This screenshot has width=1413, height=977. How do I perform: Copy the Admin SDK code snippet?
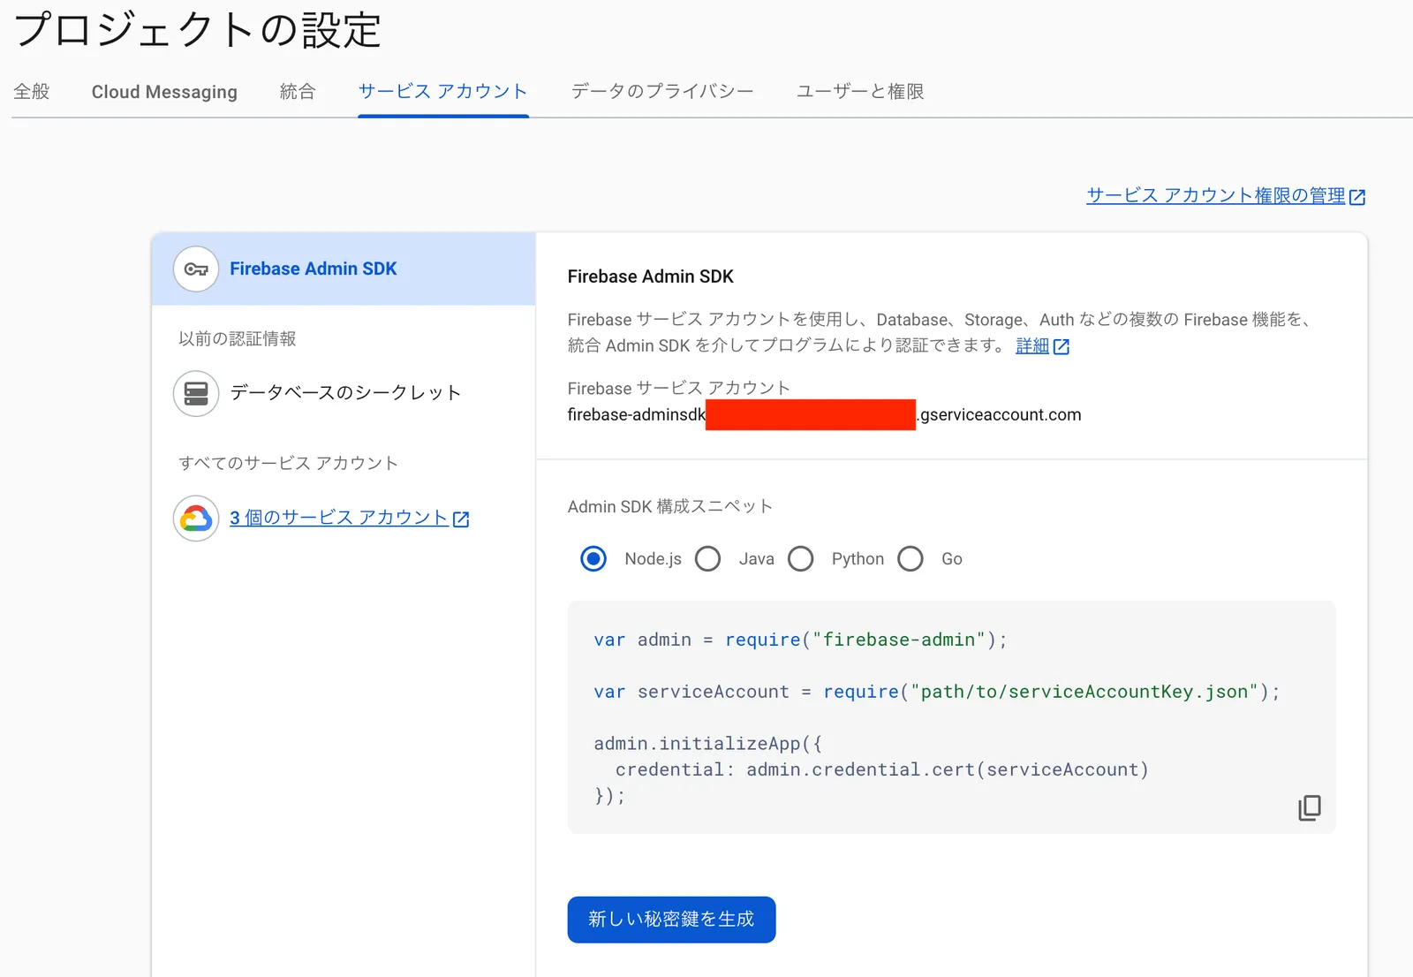tap(1309, 807)
